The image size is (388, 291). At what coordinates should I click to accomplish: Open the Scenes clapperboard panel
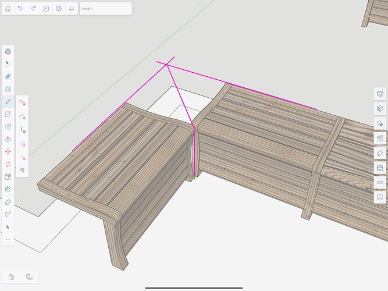tap(380, 138)
